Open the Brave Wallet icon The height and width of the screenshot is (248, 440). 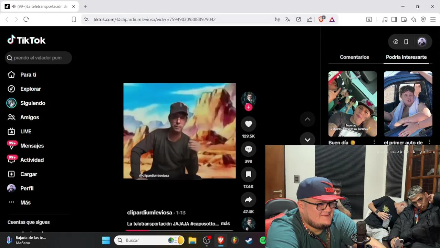tap(404, 19)
